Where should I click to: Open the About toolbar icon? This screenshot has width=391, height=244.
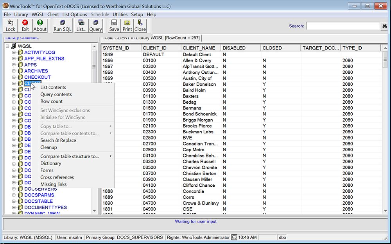[40, 26]
